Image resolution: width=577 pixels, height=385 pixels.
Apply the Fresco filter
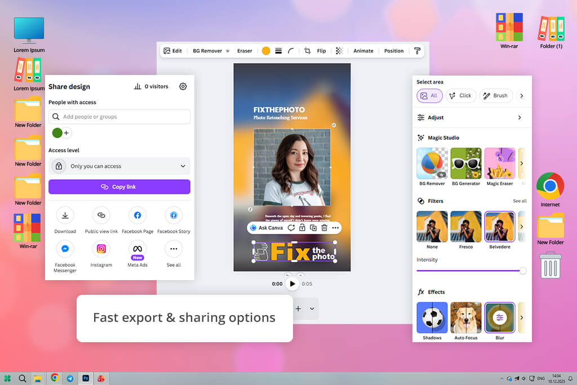[x=466, y=227]
